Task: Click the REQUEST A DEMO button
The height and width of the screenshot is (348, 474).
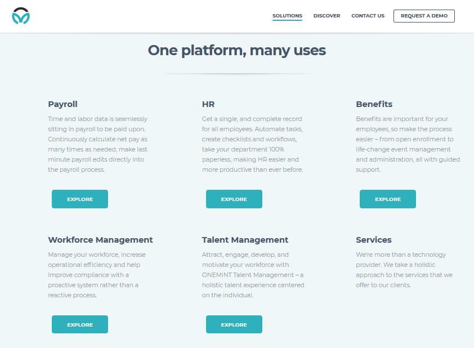Action: click(x=424, y=16)
